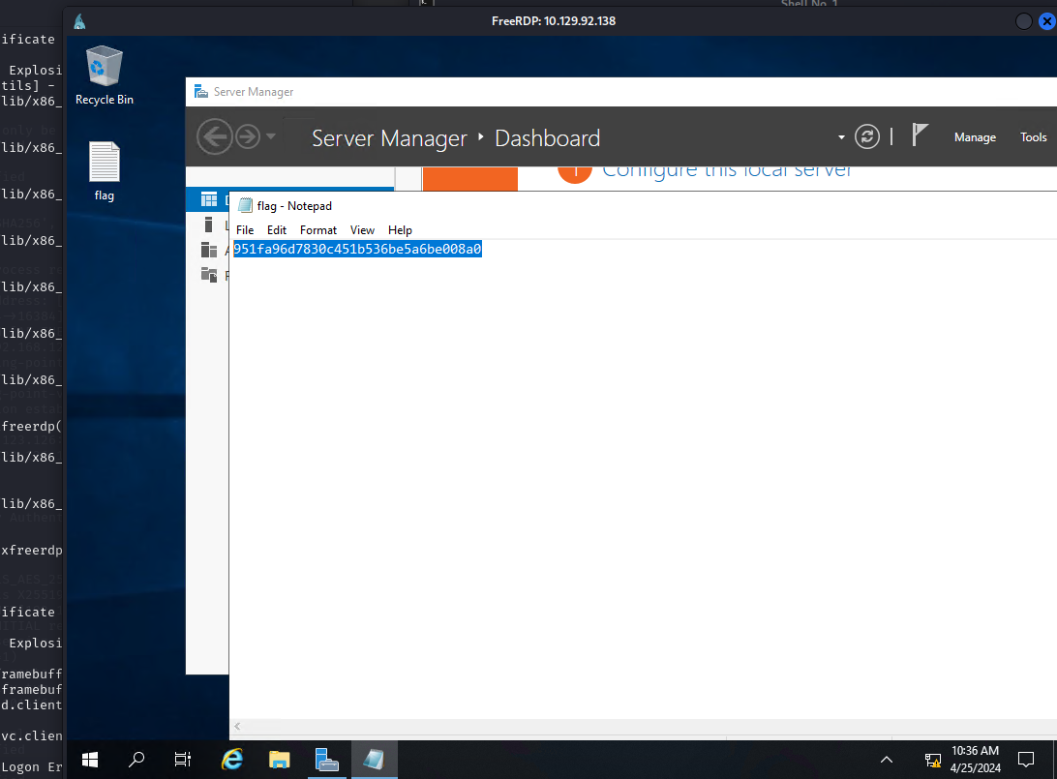Click the Notepad title bar icon
The height and width of the screenshot is (779, 1057).
point(246,205)
